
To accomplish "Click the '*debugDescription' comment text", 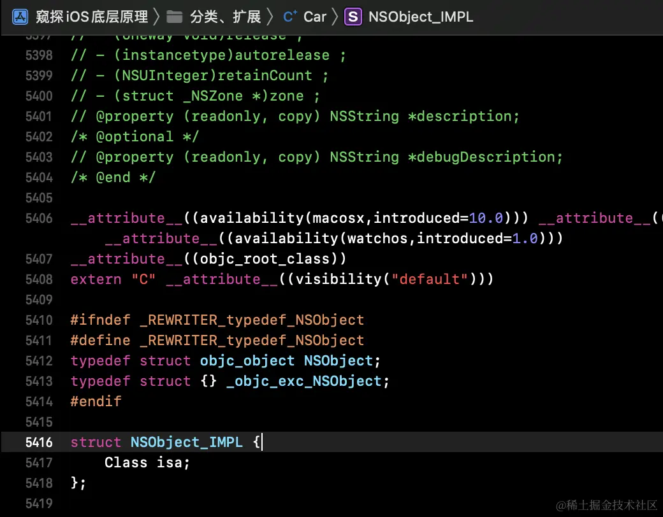I will 481,157.
